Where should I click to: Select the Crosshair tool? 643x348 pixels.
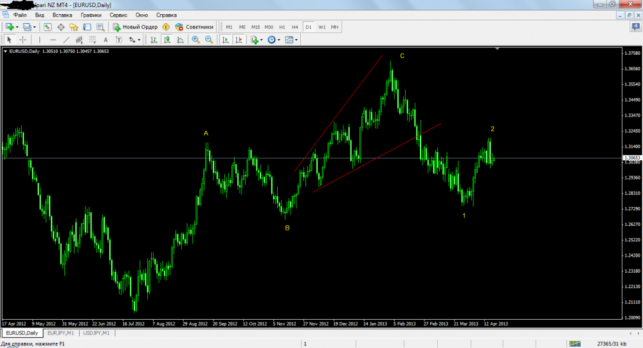point(23,40)
